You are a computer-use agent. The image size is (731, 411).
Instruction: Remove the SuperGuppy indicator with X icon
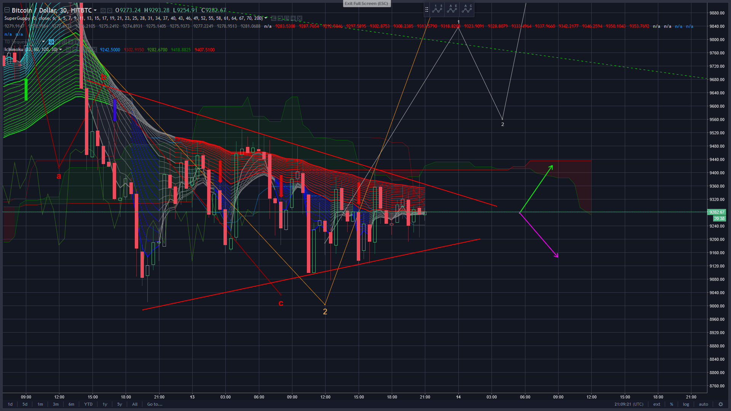[300, 18]
